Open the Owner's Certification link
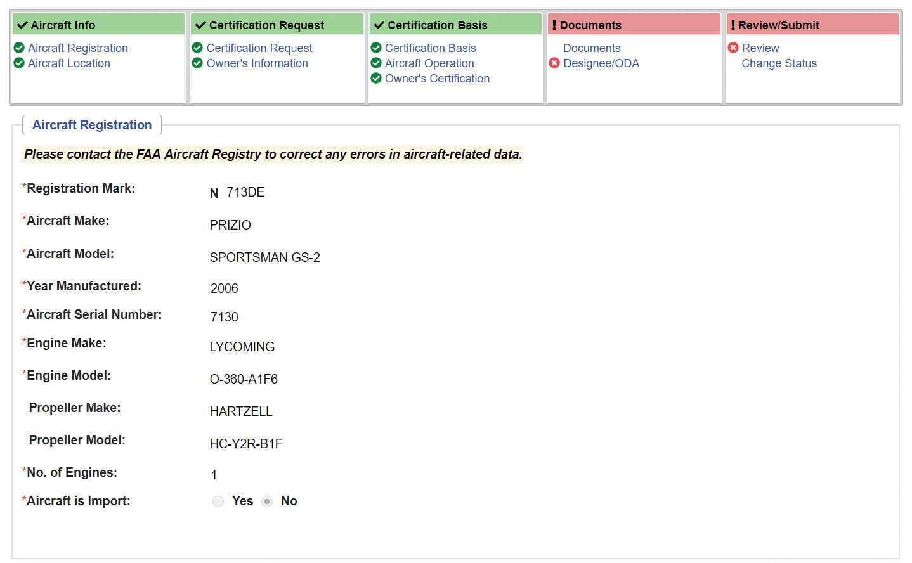Image resolution: width=912 pixels, height=563 pixels. point(438,79)
